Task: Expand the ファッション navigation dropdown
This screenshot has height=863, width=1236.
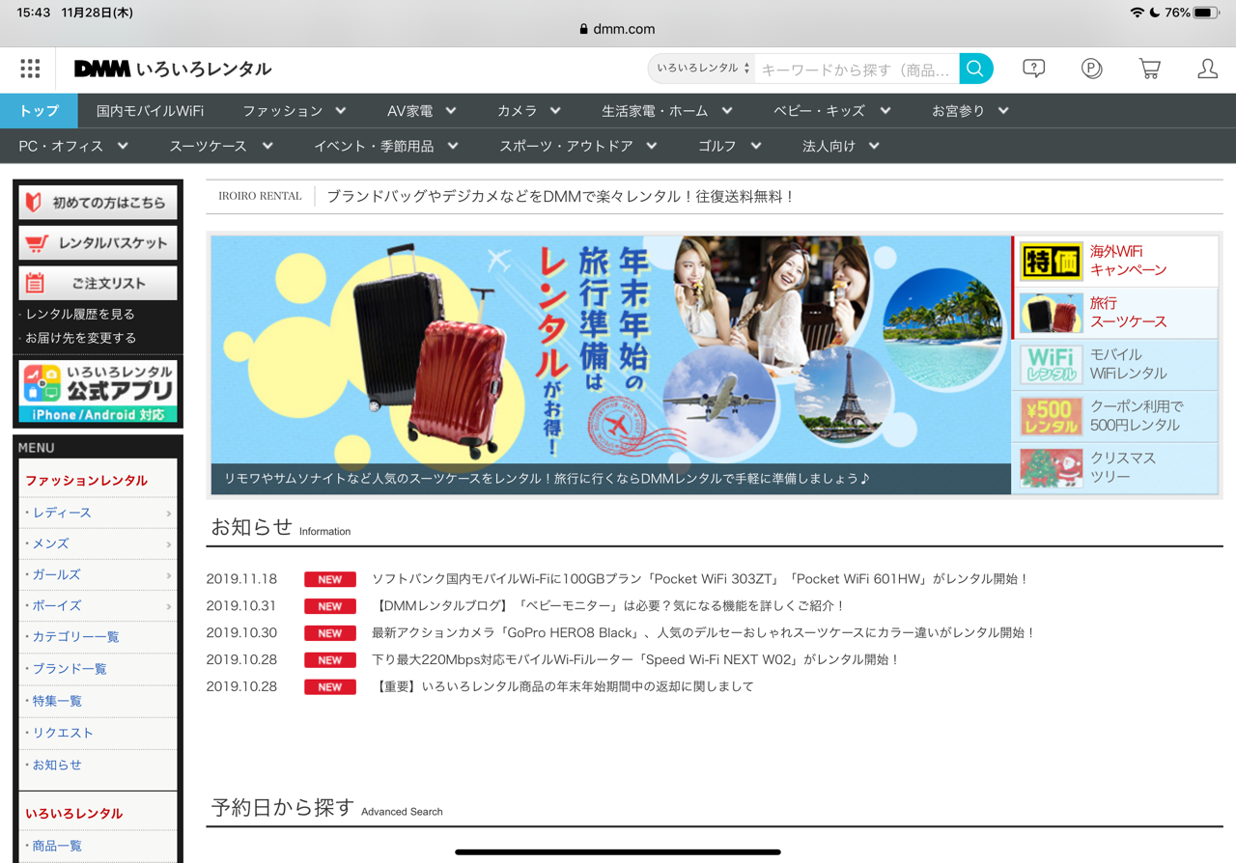Action: pyautogui.click(x=294, y=111)
